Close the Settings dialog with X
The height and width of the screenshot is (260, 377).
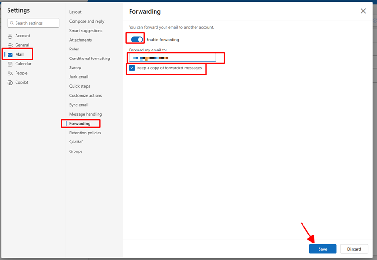click(363, 11)
